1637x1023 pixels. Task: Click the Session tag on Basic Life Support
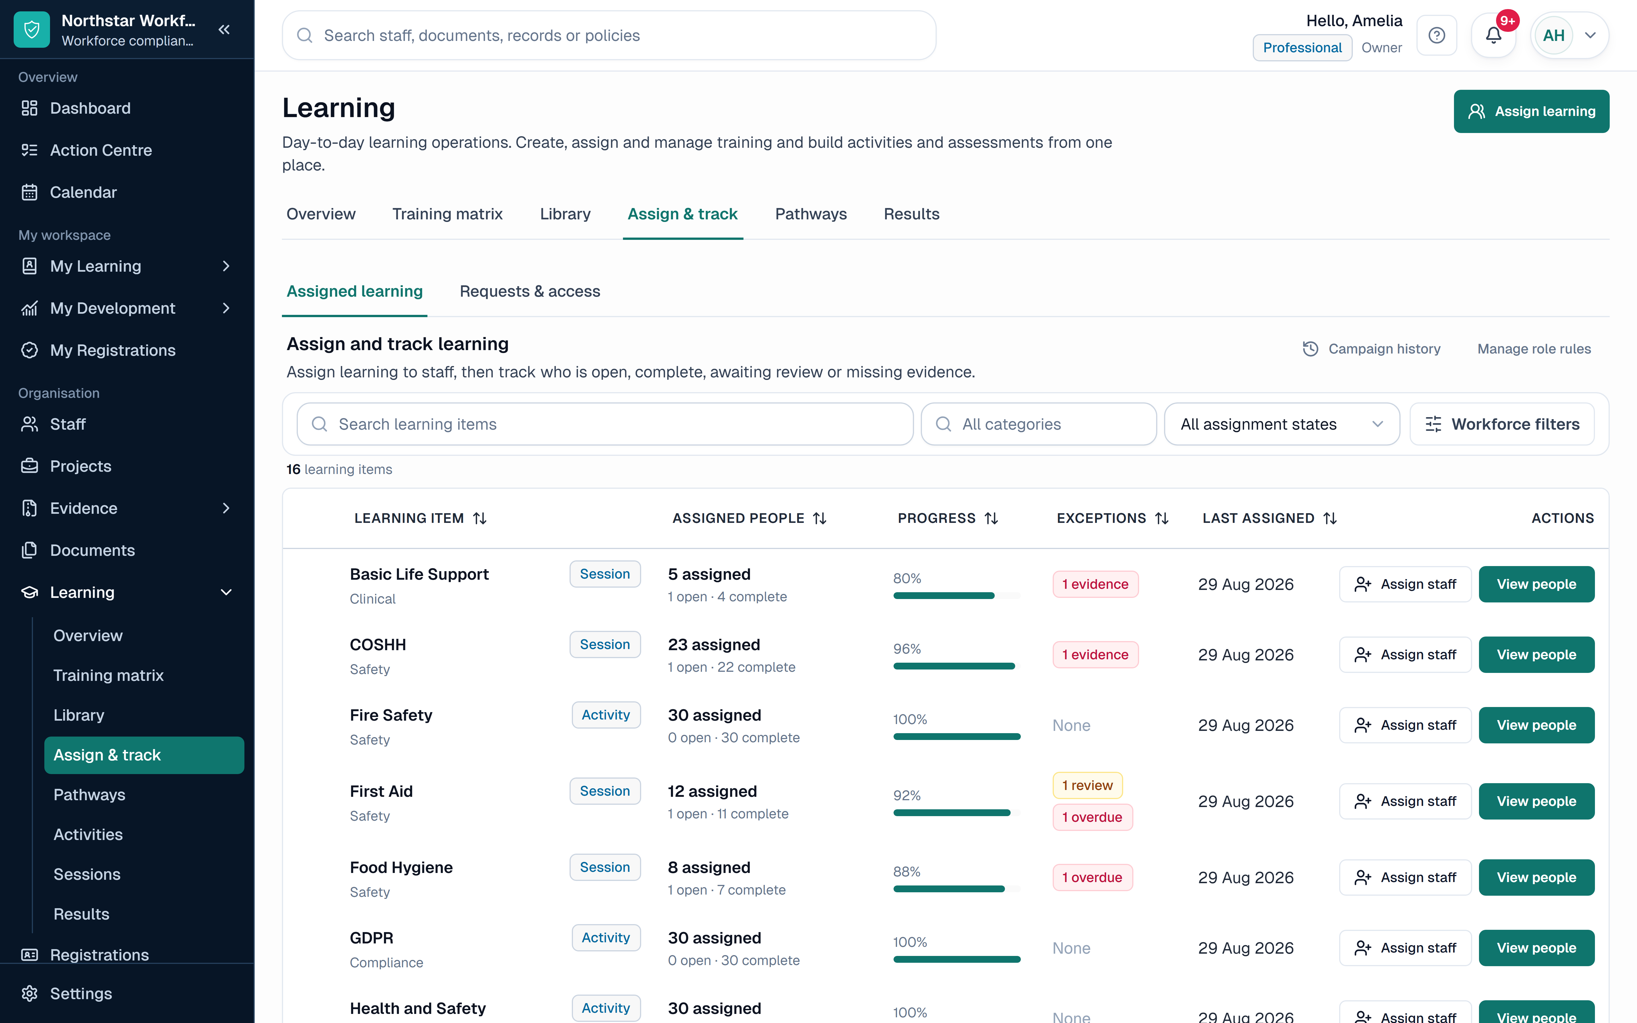point(605,574)
